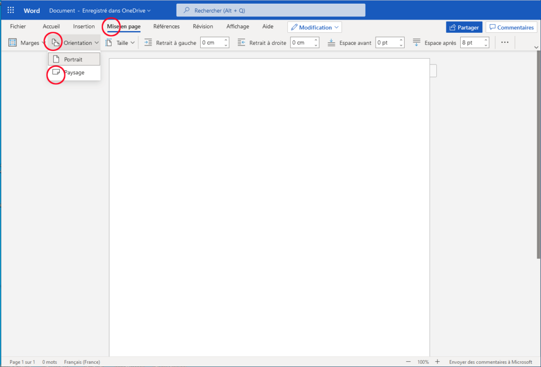This screenshot has width=541, height=367.
Task: Click the Word app title
Action: [32, 11]
